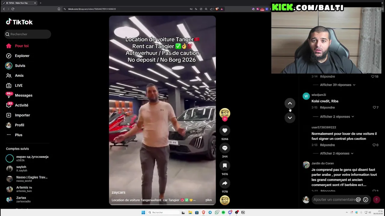The width and height of the screenshot is (385, 216).
Task: Go to Profil page
Action: (15, 125)
